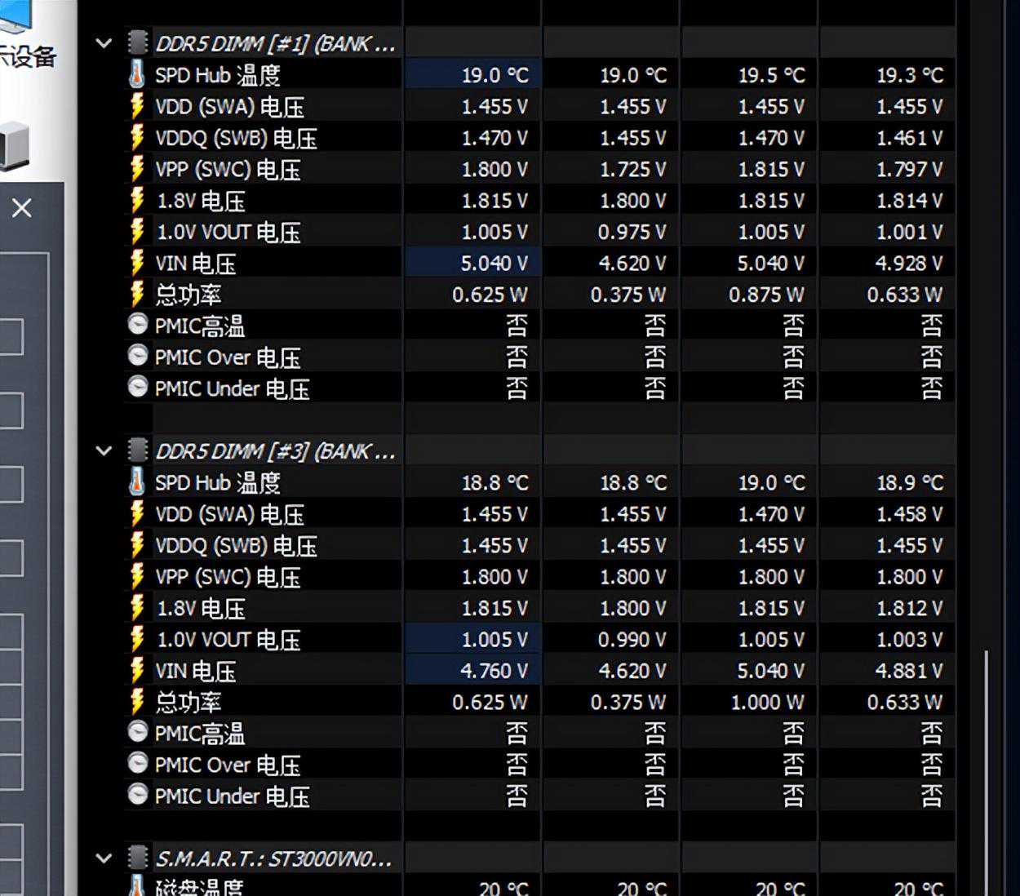Click the DIMM #1 VDD (SWA) lightning icon

(137, 106)
